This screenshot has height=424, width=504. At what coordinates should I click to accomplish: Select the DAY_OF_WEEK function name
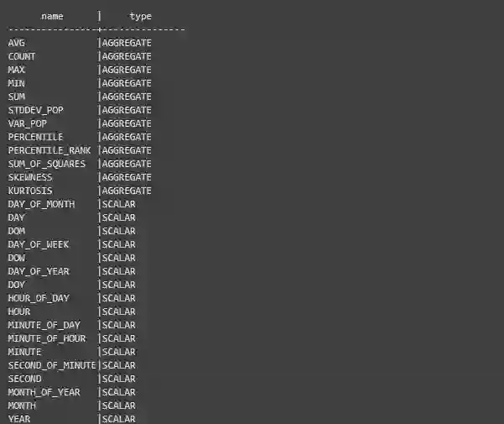(x=39, y=244)
